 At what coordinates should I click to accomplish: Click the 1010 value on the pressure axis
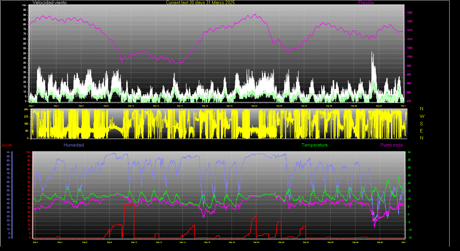click(409, 39)
